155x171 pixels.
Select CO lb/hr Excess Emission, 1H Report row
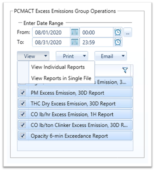tap(75, 114)
